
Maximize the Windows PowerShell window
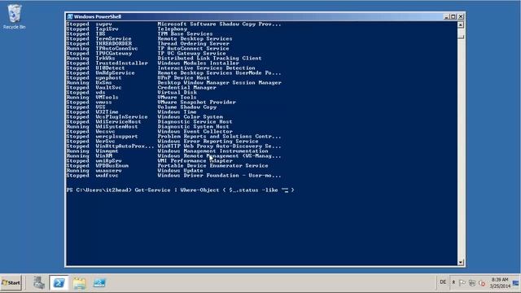click(453, 16)
